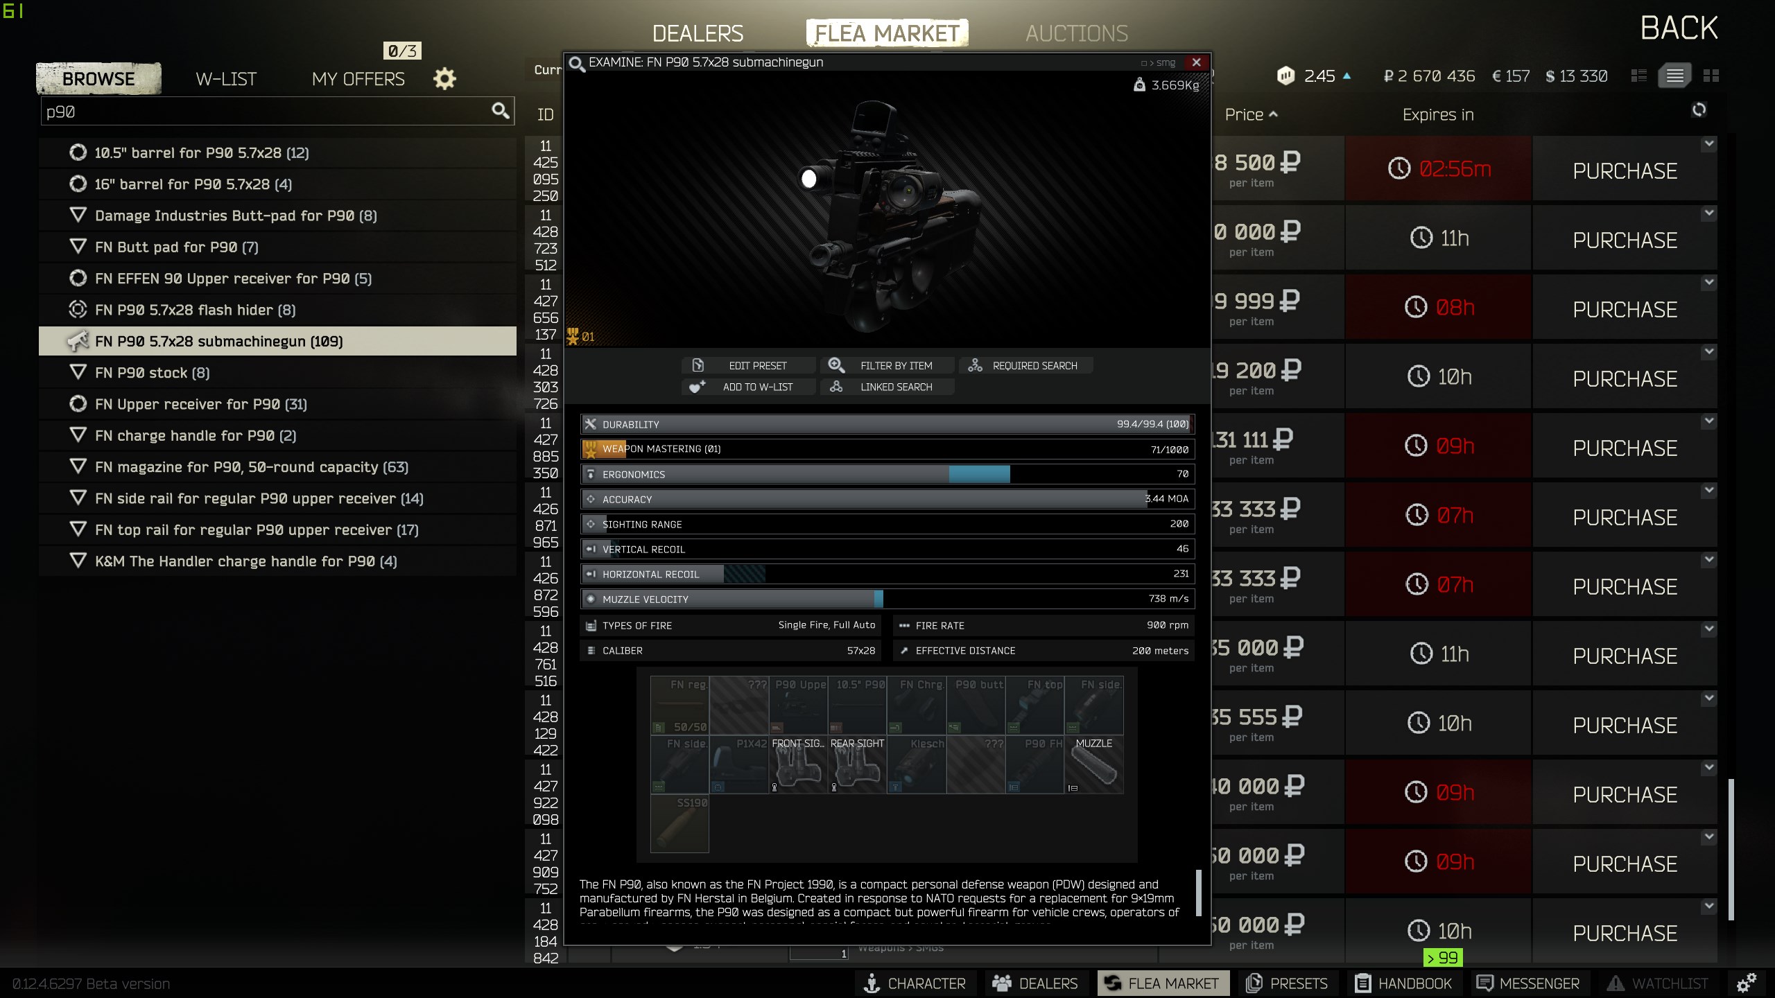
Task: Expand FN Butt pad for P90
Action: (277, 247)
